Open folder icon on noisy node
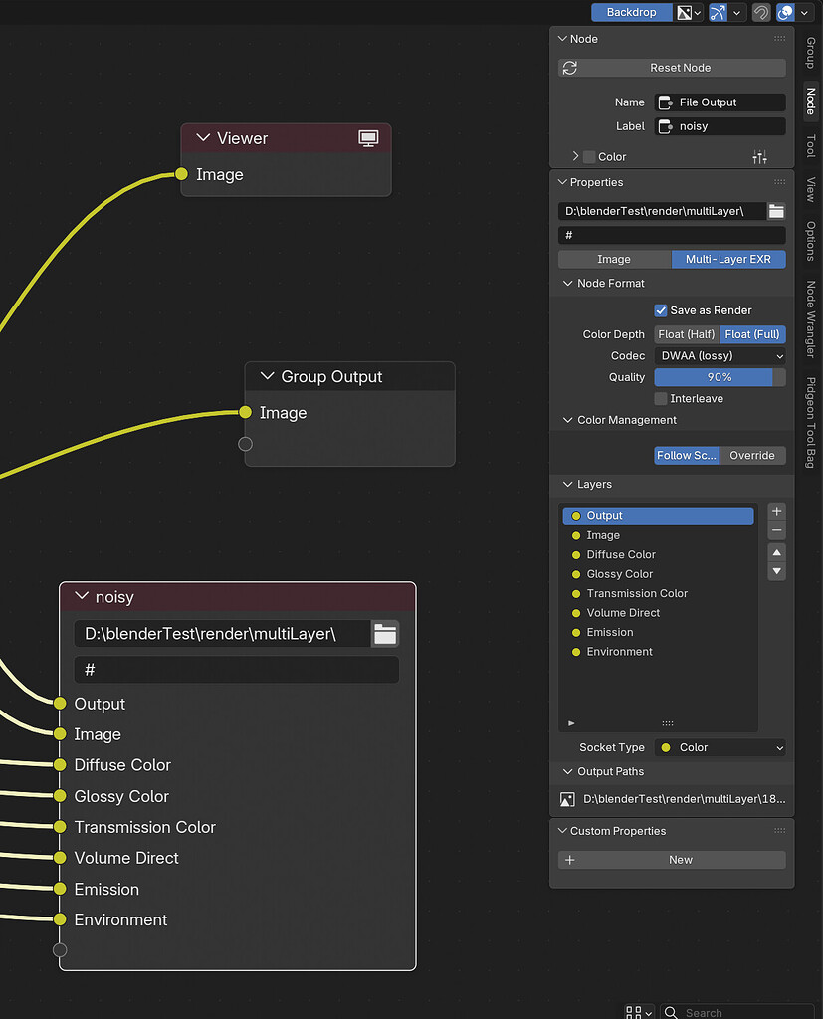The height and width of the screenshot is (1019, 823). [385, 634]
